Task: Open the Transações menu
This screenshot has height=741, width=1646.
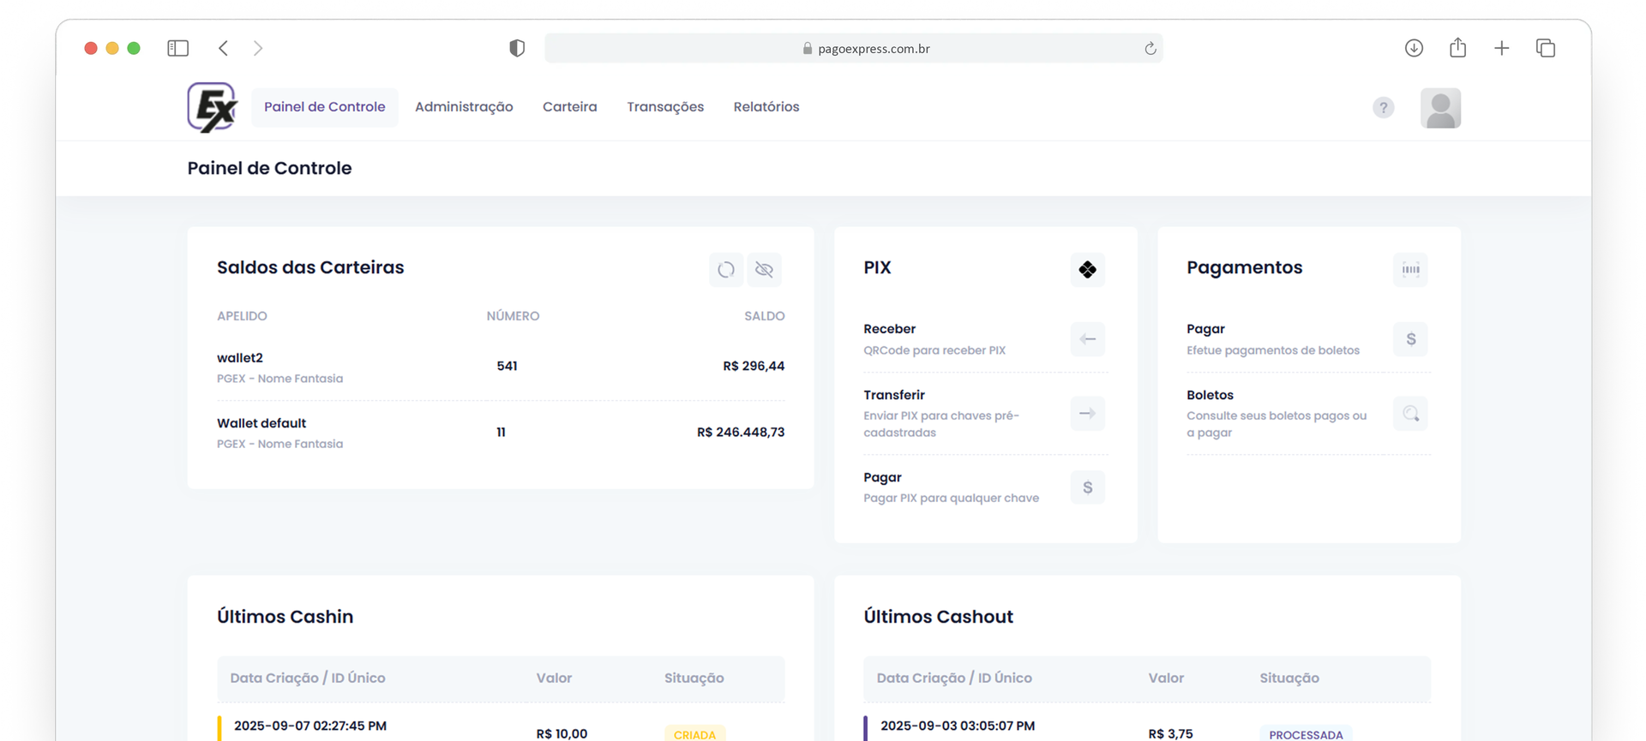Action: 665,107
